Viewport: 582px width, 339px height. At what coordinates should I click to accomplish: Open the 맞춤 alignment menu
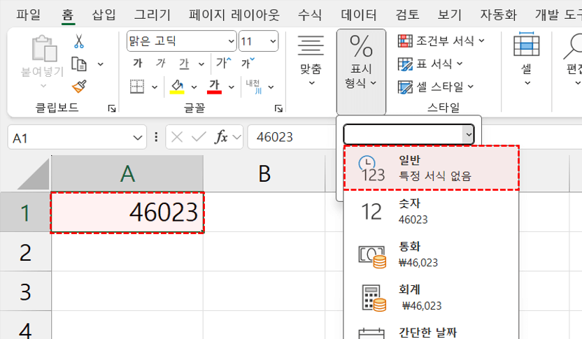(x=311, y=60)
